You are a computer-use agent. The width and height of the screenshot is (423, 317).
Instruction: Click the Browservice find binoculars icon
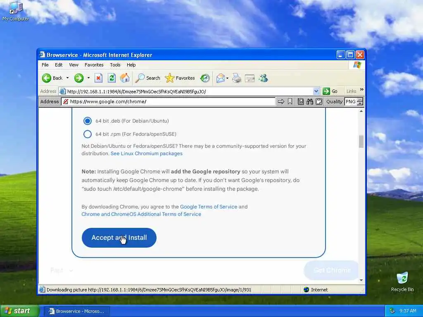click(x=310, y=102)
